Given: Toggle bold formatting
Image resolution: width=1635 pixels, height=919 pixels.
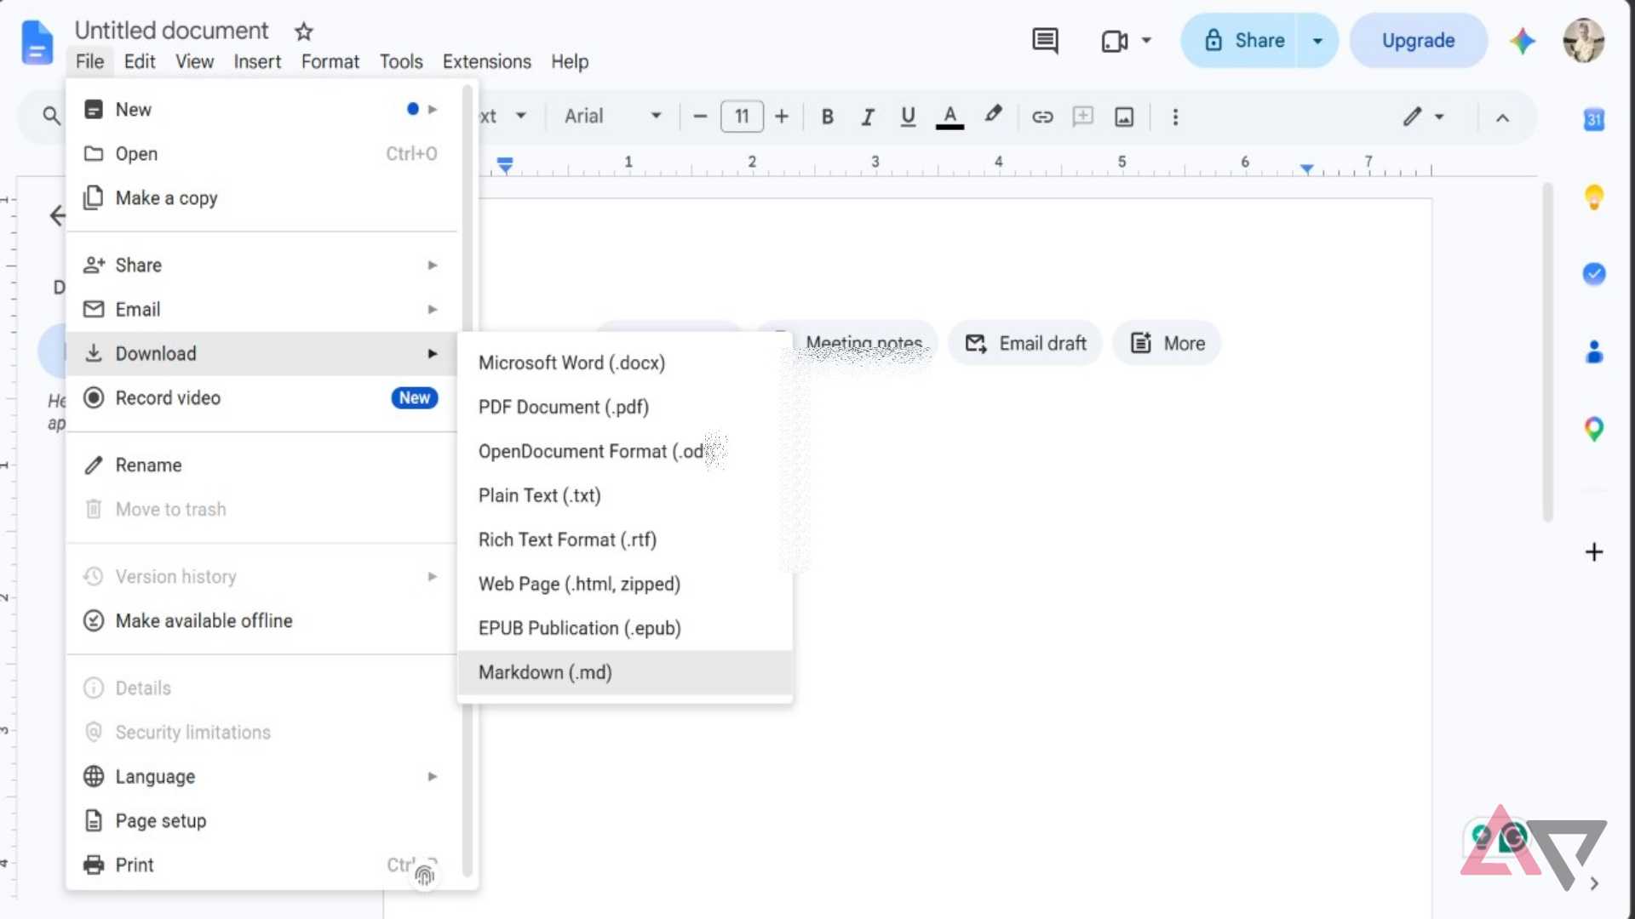Looking at the screenshot, I should (827, 117).
